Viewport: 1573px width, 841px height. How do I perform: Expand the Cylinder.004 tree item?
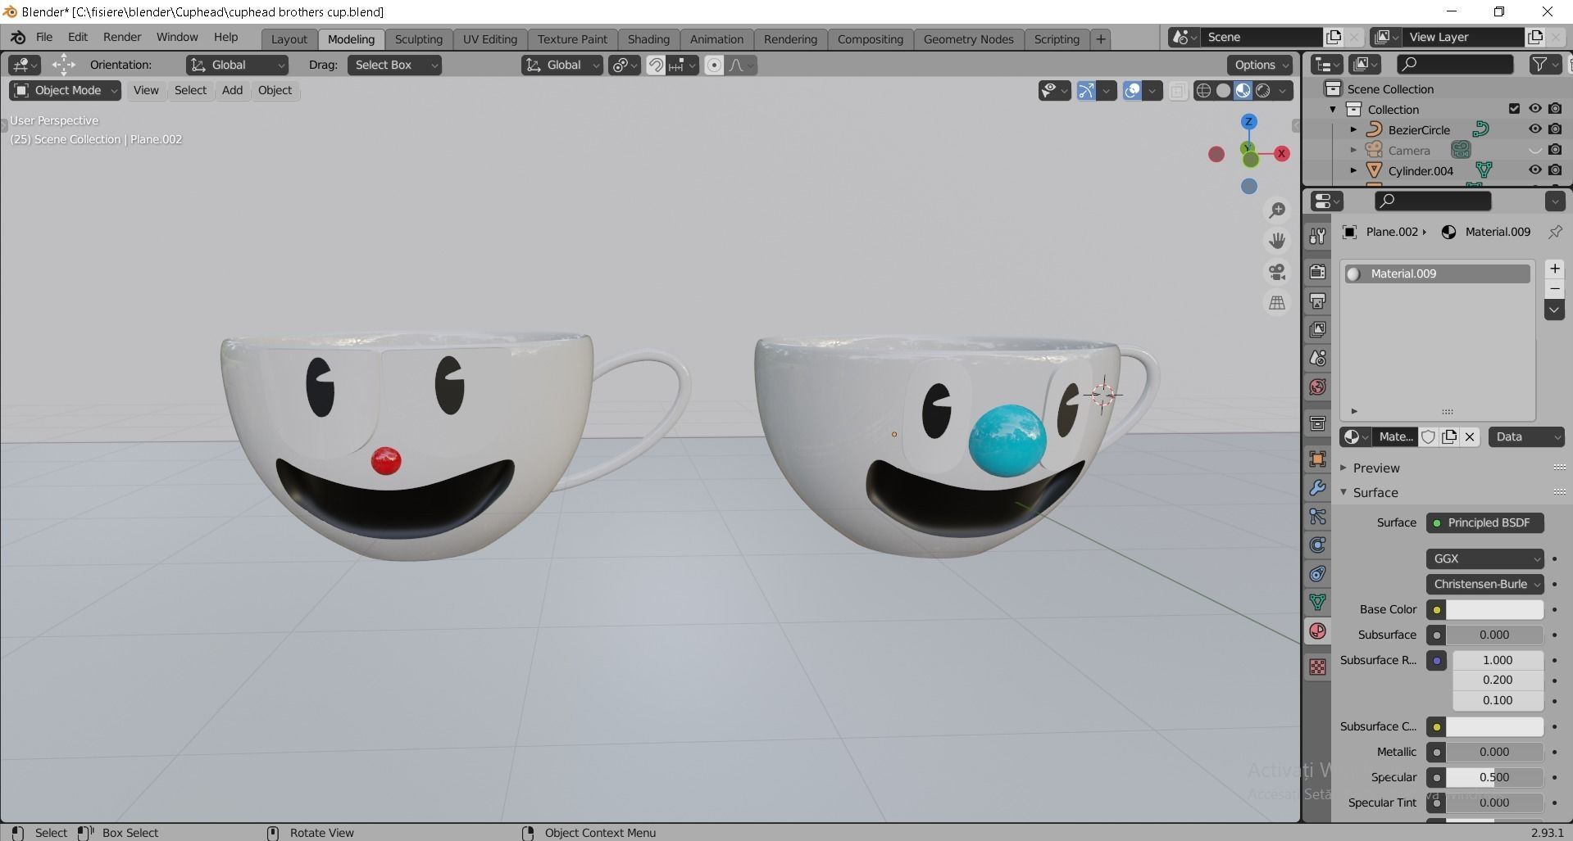point(1353,170)
